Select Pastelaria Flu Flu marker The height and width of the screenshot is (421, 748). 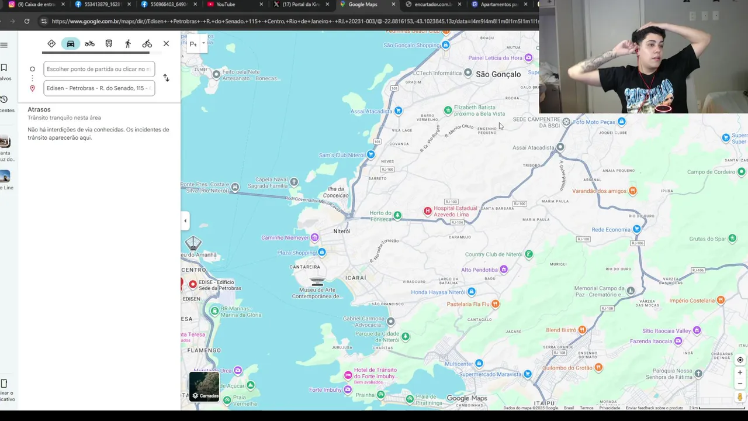coord(496,304)
